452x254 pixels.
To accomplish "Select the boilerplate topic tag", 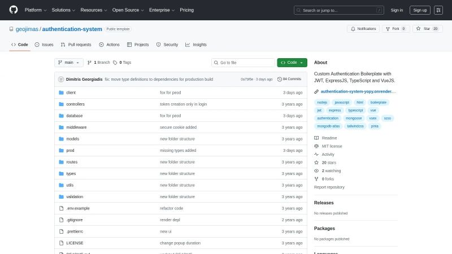I will click(378, 102).
